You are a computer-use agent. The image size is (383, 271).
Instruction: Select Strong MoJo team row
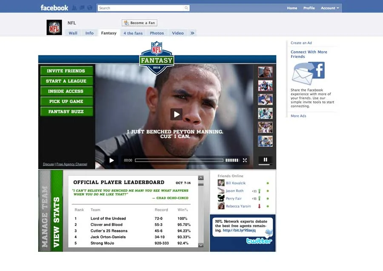click(x=132, y=243)
